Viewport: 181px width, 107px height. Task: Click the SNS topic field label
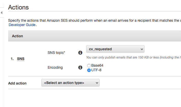pyautogui.click(x=56, y=53)
